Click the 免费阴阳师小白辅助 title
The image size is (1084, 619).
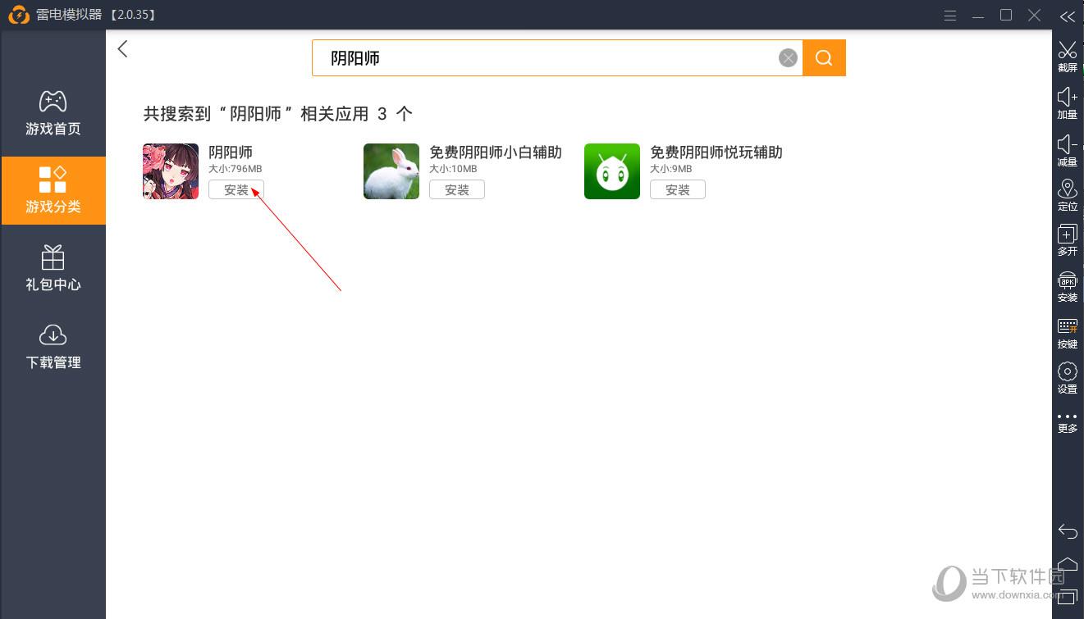point(496,152)
